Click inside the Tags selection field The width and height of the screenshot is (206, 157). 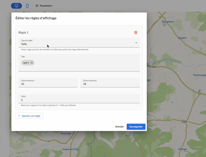click(x=79, y=62)
